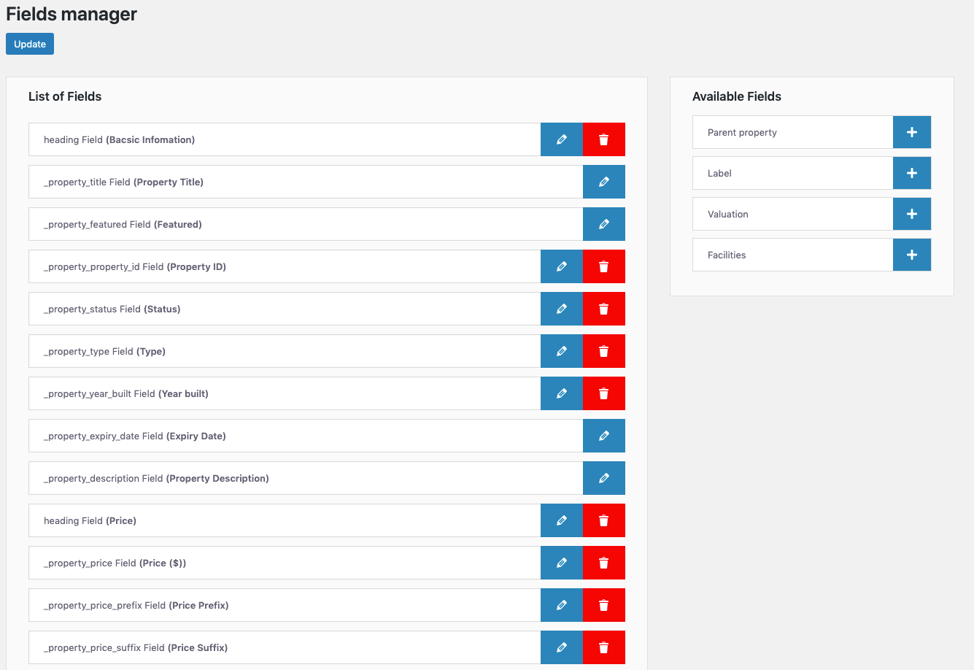Edit the Featured field
The height and width of the screenshot is (670, 974).
point(603,224)
